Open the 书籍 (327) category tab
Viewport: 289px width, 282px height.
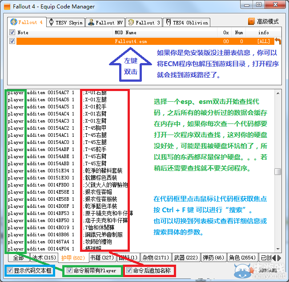(102, 258)
